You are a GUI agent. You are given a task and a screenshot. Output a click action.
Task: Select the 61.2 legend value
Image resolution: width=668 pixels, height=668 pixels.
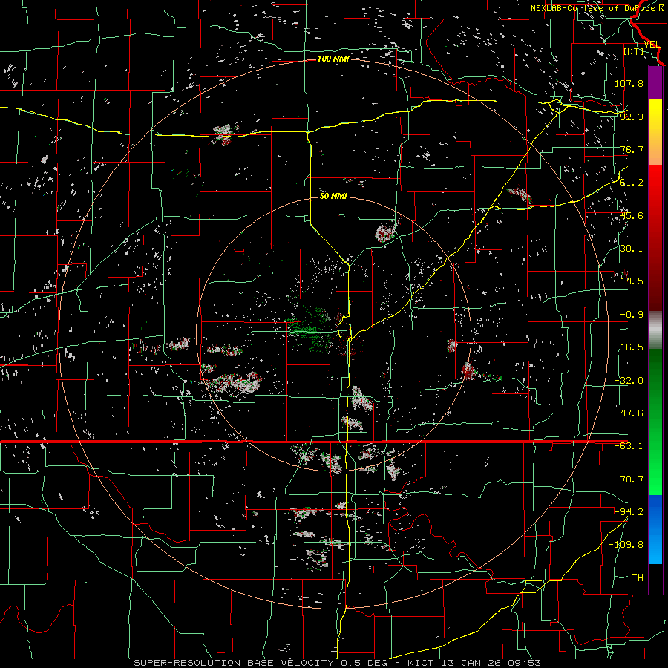(x=632, y=183)
